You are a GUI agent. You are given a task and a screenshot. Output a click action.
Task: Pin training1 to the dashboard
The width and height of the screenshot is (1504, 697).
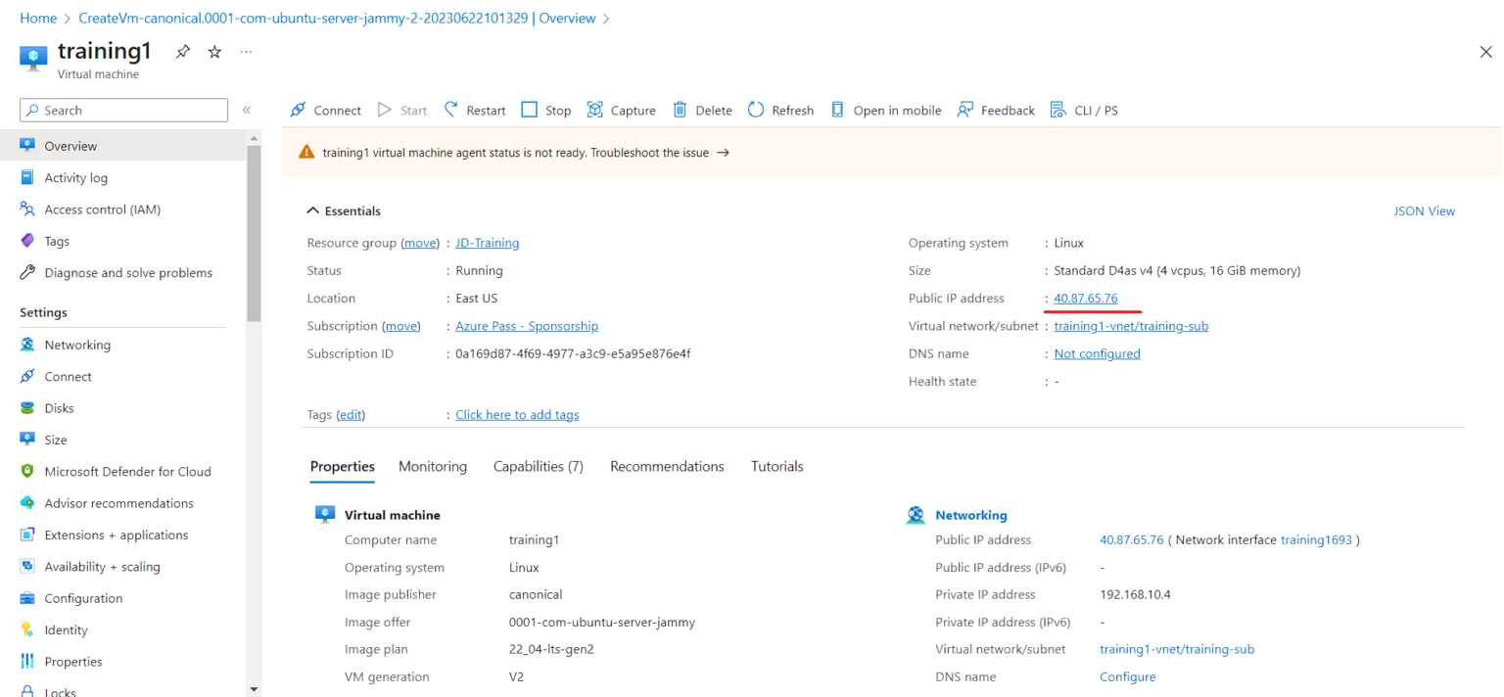point(182,52)
